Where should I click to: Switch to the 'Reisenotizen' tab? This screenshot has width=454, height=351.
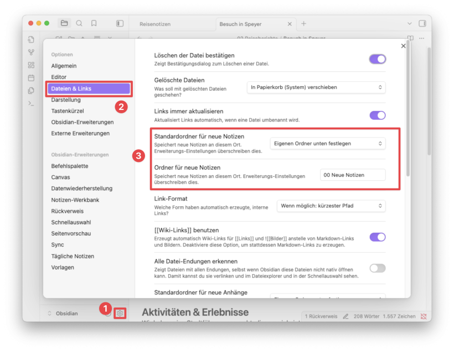(x=156, y=24)
